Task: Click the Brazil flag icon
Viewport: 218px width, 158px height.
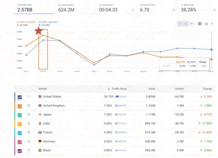Action: [40, 150]
